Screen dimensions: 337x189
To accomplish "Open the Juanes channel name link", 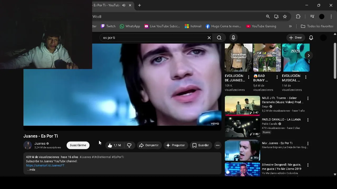I will point(40,144).
